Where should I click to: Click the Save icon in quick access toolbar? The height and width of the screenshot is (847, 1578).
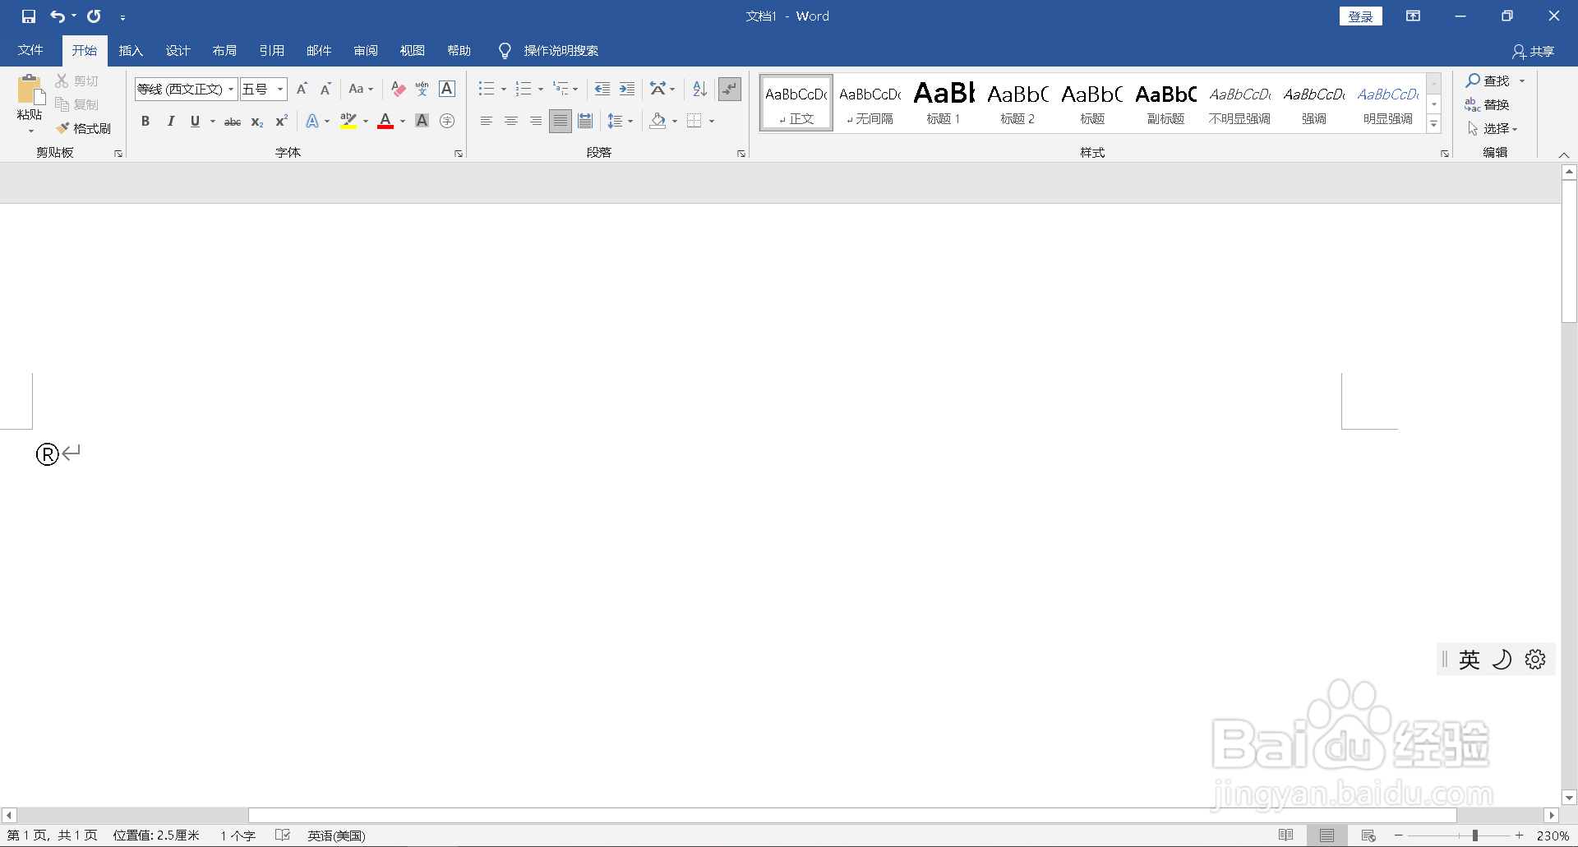click(x=29, y=16)
